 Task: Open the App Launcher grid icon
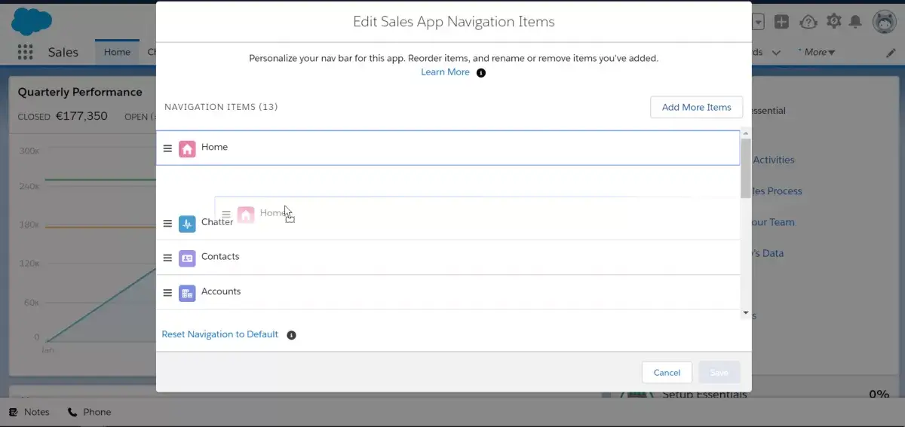[x=25, y=52]
